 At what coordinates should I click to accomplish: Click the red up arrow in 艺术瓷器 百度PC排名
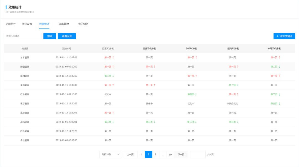pyautogui.click(x=113, y=58)
